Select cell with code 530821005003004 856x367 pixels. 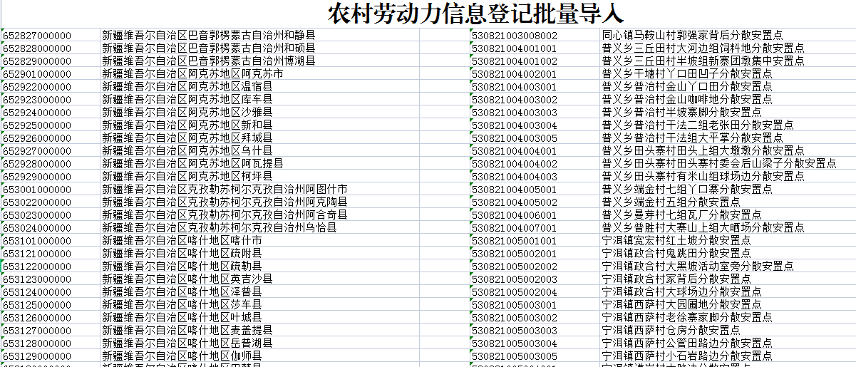(x=535, y=343)
